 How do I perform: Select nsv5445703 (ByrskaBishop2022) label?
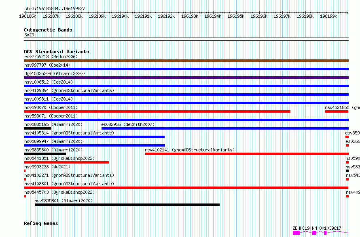(x=59, y=192)
